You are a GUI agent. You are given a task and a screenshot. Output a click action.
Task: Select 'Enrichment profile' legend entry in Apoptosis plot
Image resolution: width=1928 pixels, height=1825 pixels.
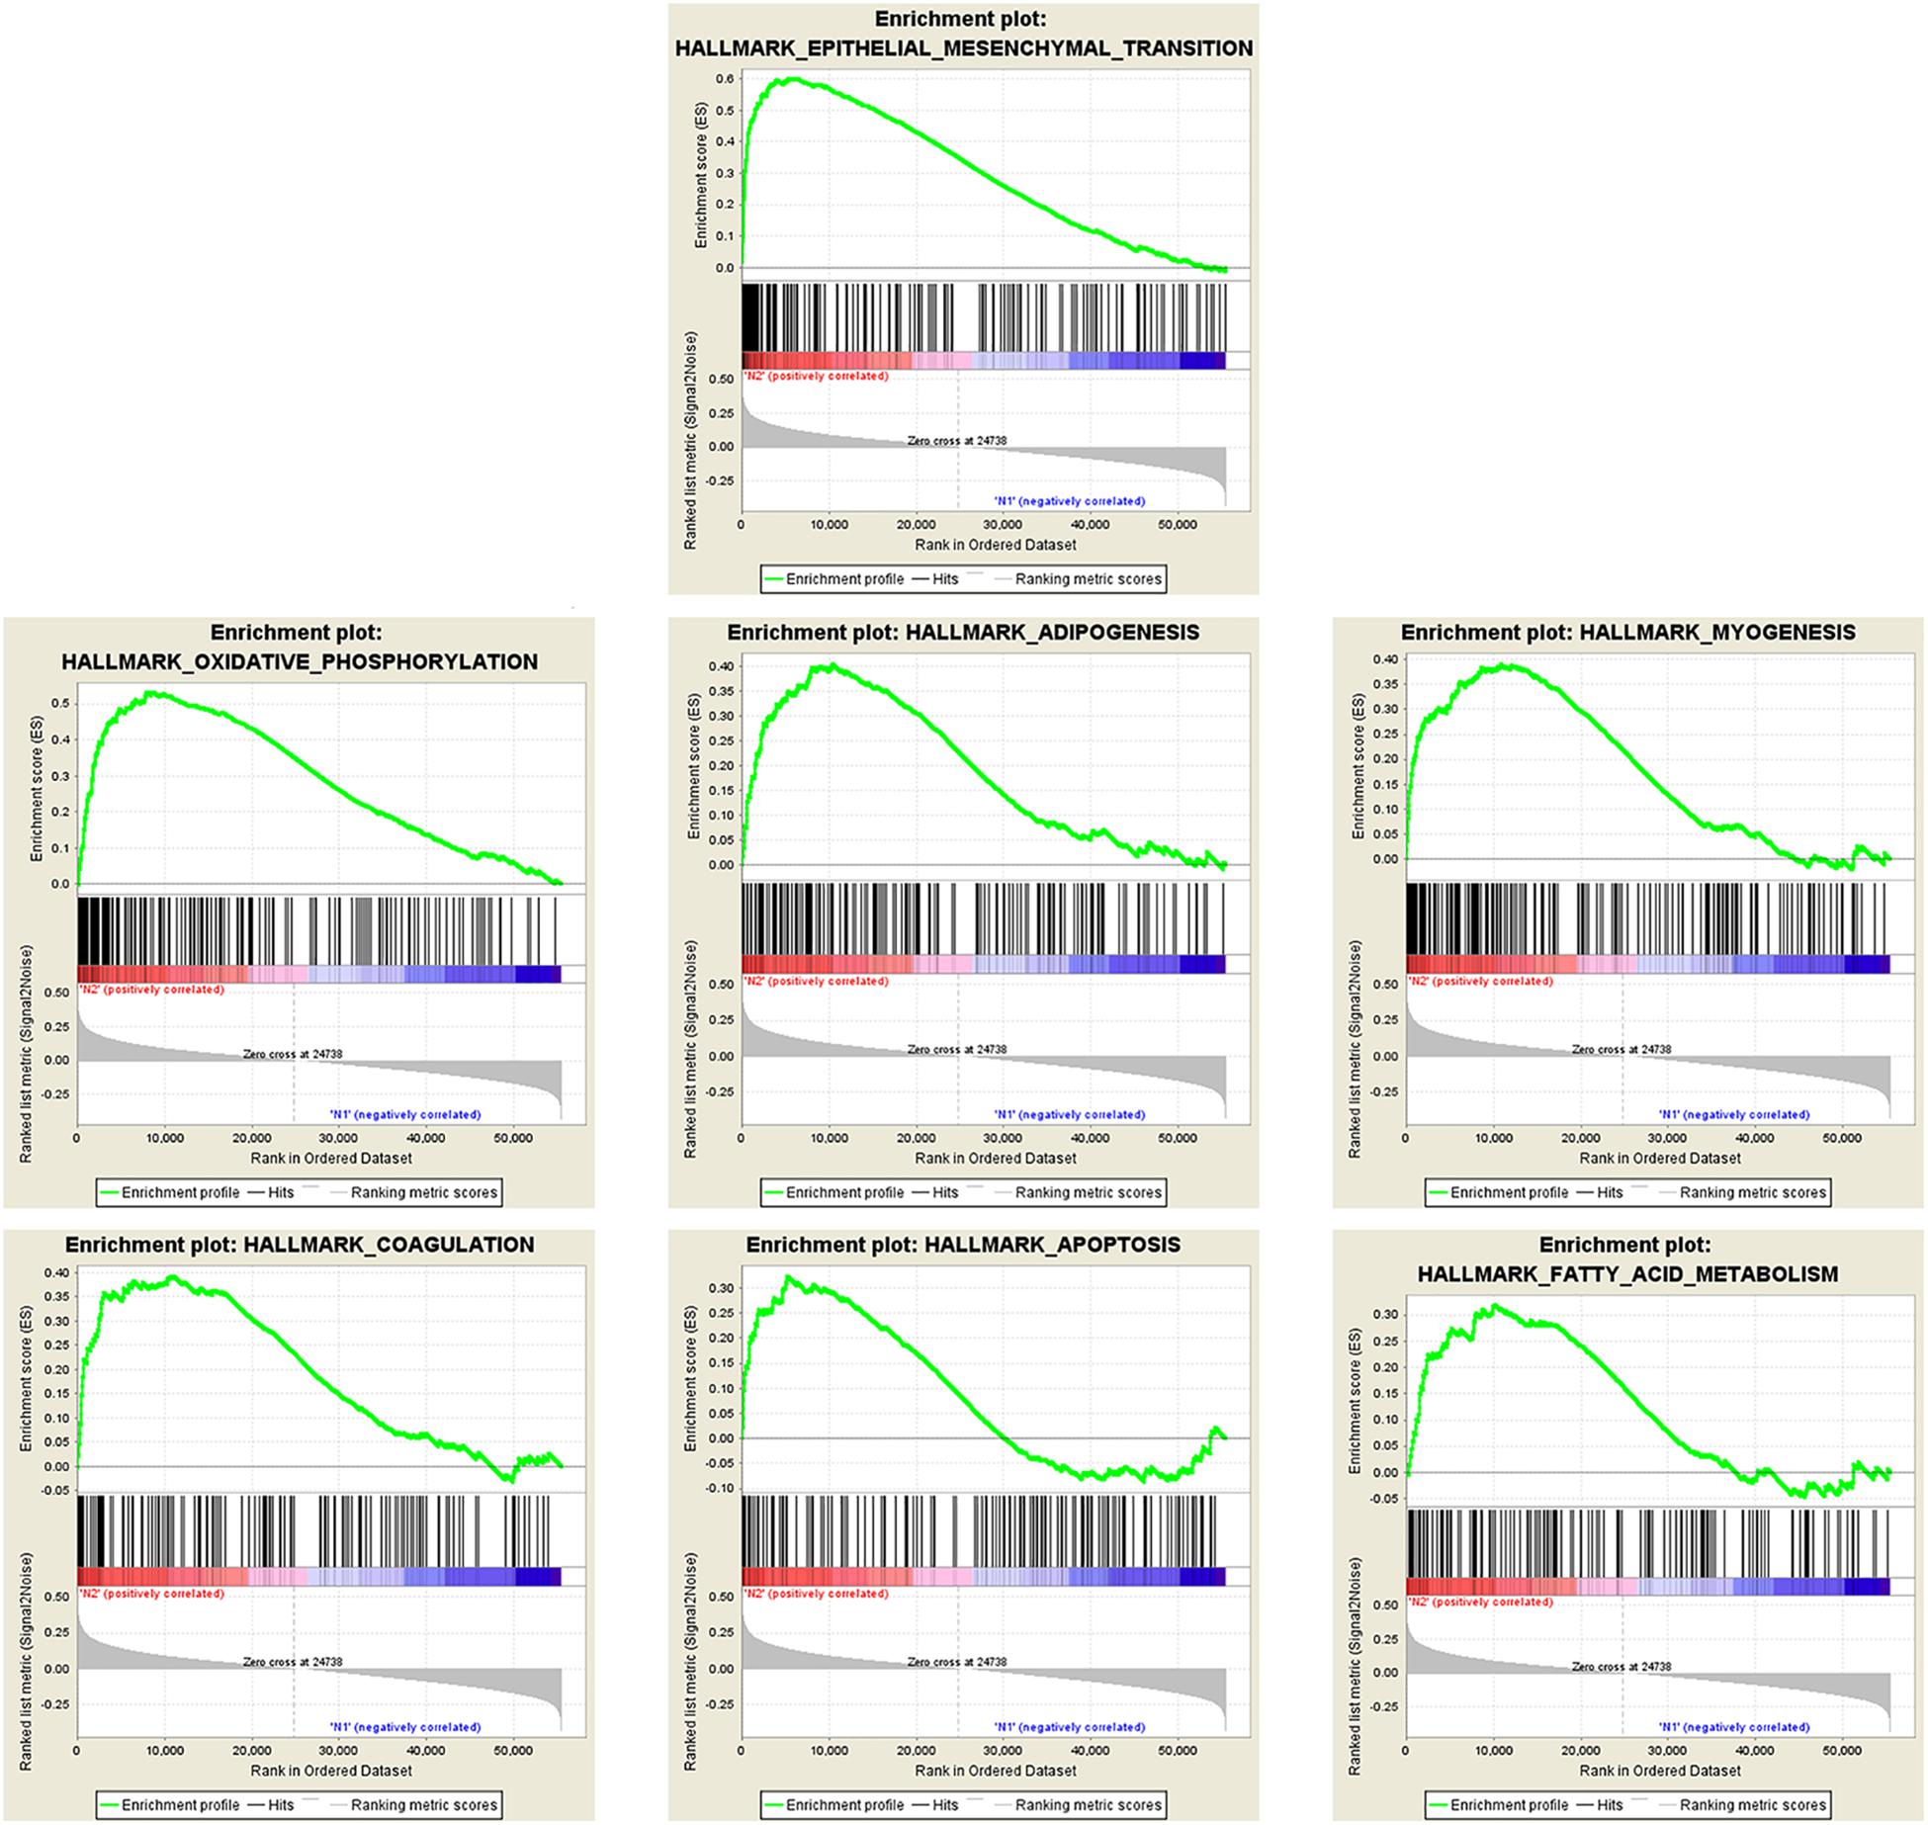pos(834,1805)
